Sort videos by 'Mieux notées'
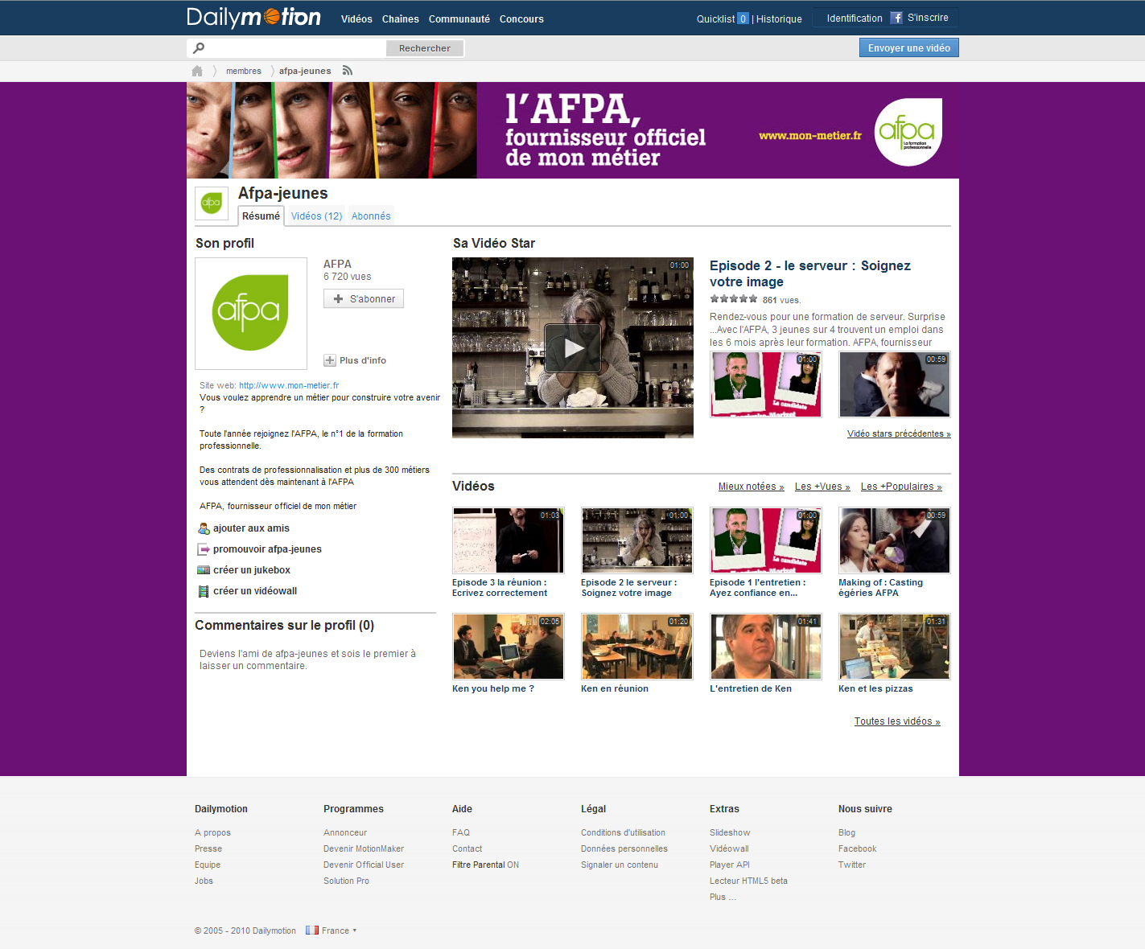This screenshot has width=1145, height=949. (x=751, y=487)
